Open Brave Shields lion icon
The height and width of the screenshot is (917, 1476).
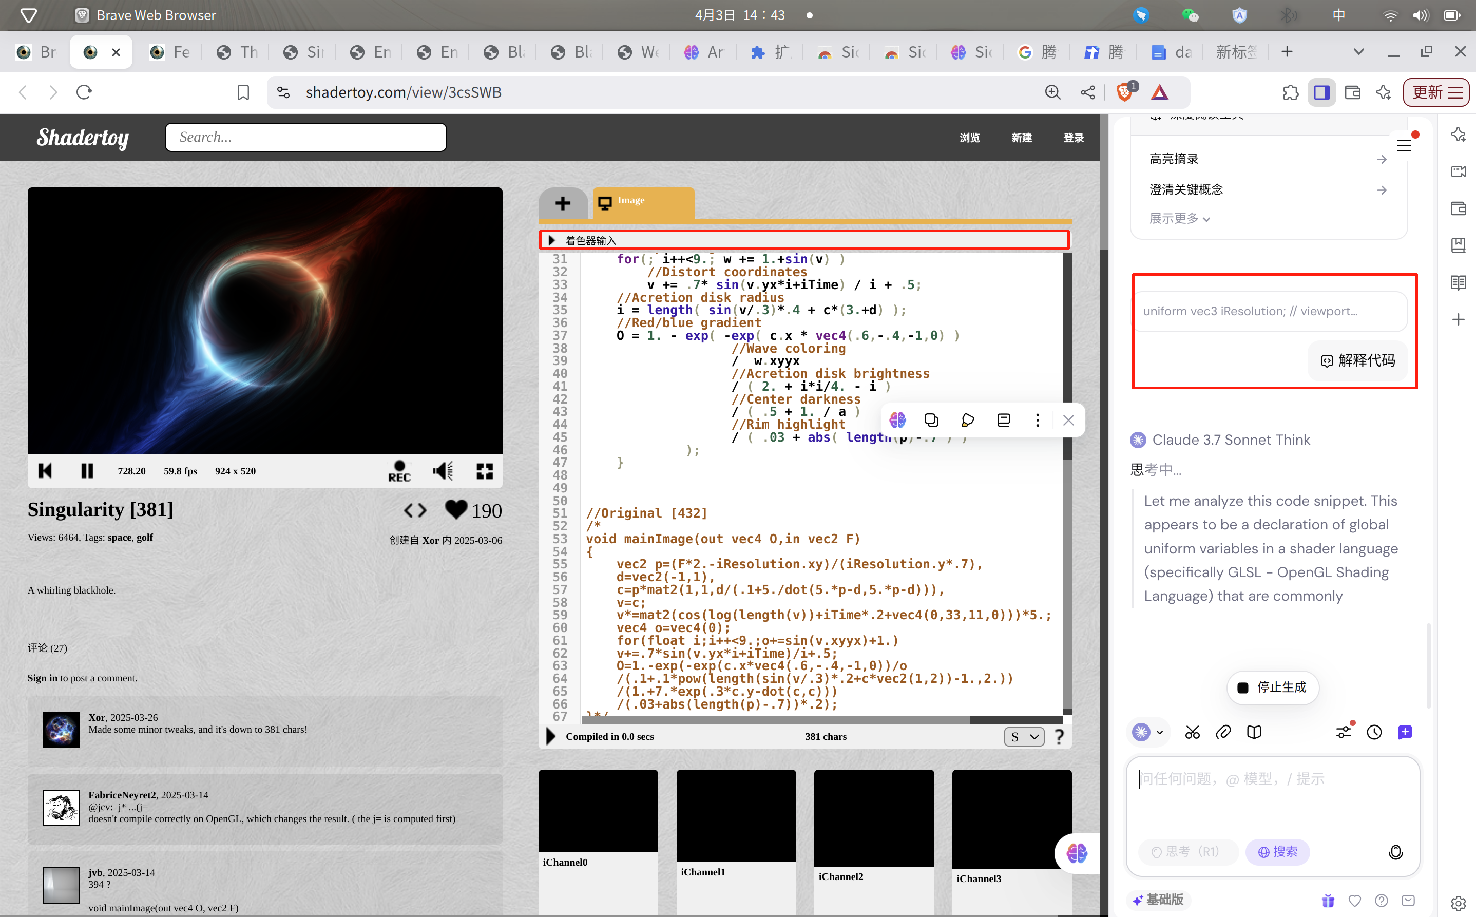tap(1124, 92)
